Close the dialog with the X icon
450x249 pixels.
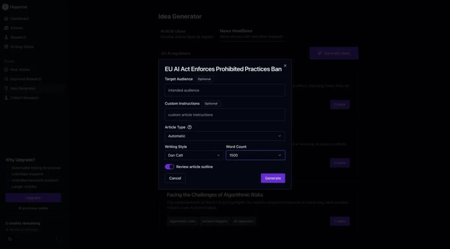pyautogui.click(x=285, y=66)
